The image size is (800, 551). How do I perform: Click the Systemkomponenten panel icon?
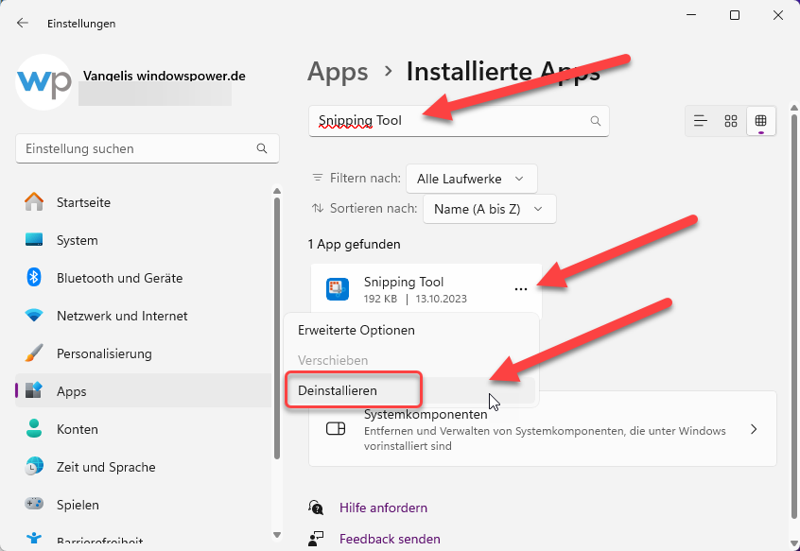pyautogui.click(x=336, y=429)
